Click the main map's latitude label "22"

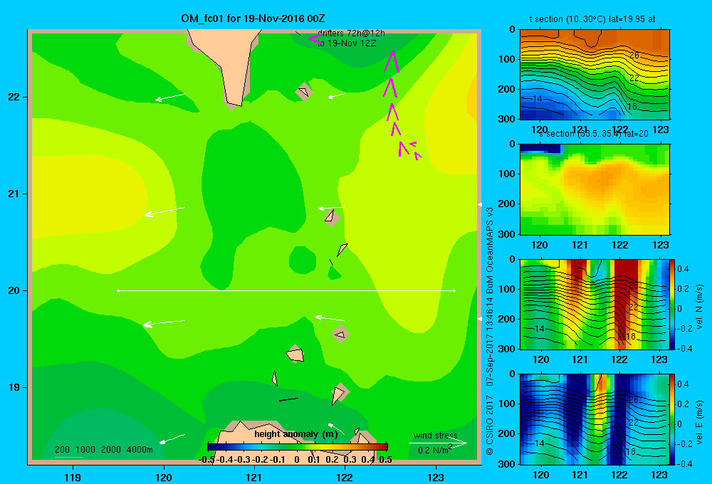coord(14,98)
